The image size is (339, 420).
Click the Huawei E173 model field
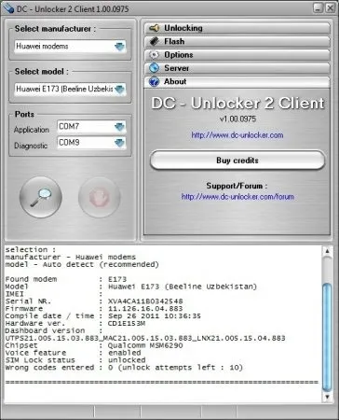[70, 89]
